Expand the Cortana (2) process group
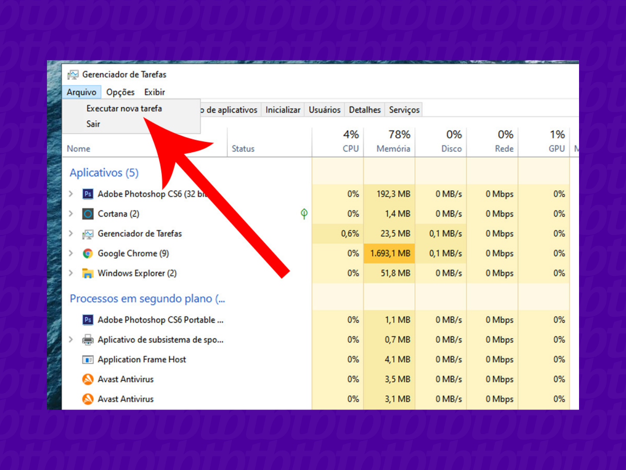 [71, 214]
